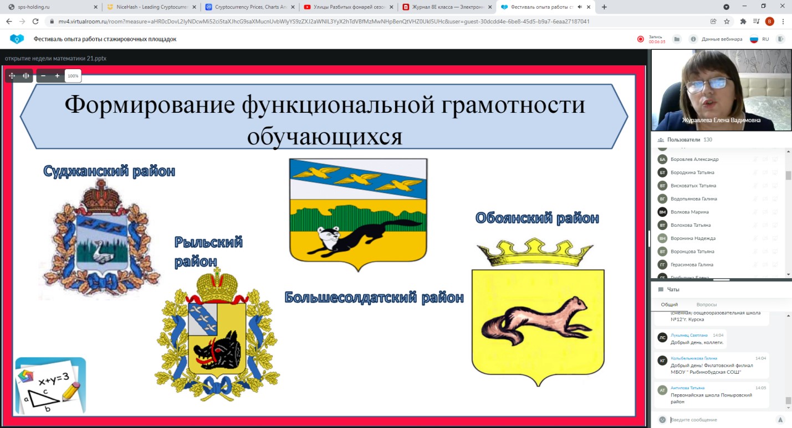
Task: Click the user list scroll down arrow
Action: (788, 274)
